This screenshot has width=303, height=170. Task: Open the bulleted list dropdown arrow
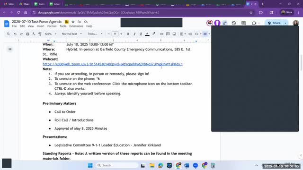209,34
